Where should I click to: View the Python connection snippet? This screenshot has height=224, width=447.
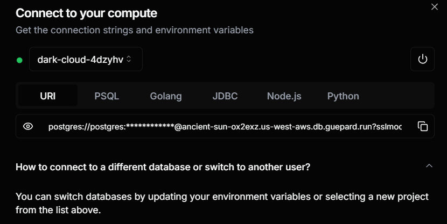coord(343,96)
